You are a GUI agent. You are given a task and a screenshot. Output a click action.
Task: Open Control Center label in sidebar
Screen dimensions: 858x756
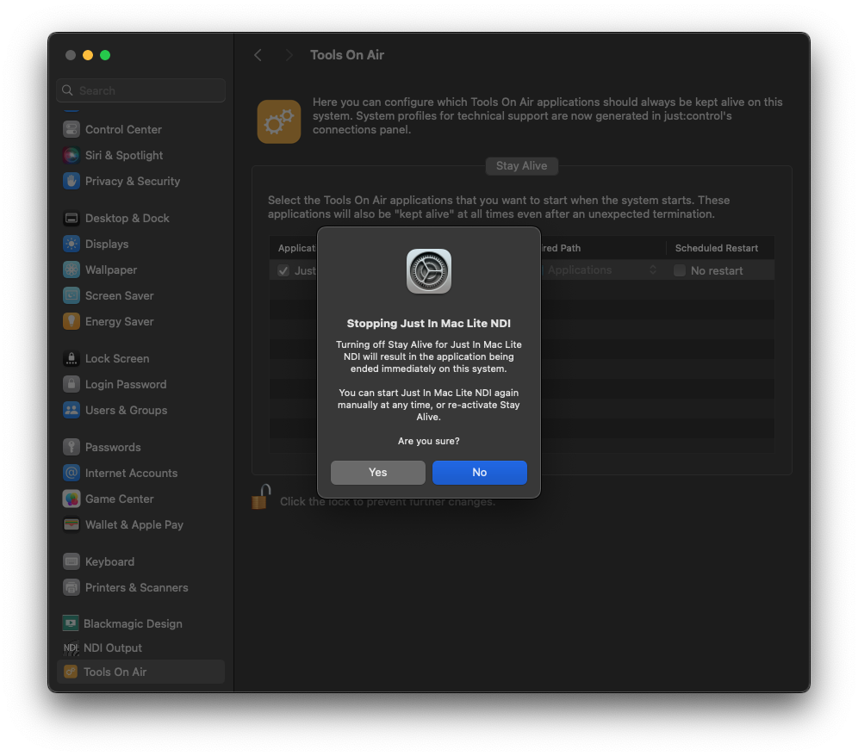click(x=124, y=130)
